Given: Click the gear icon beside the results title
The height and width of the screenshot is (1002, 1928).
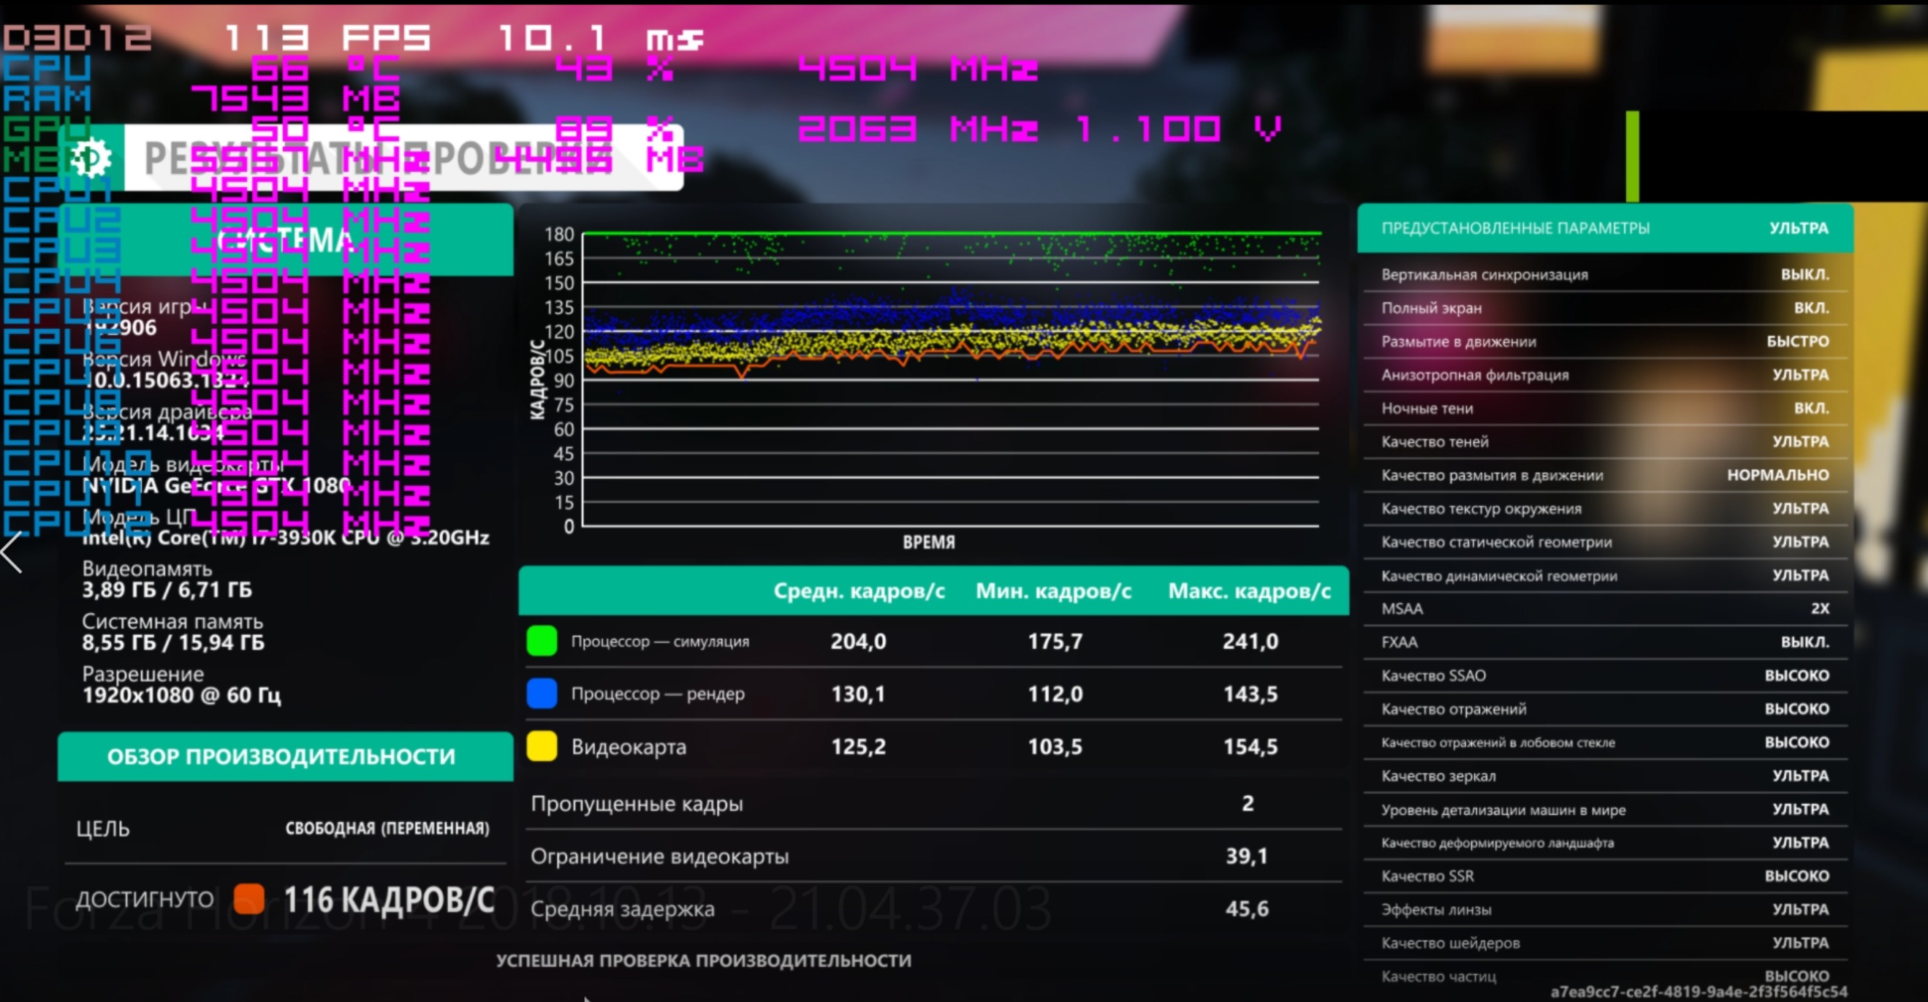Looking at the screenshot, I should point(91,158).
